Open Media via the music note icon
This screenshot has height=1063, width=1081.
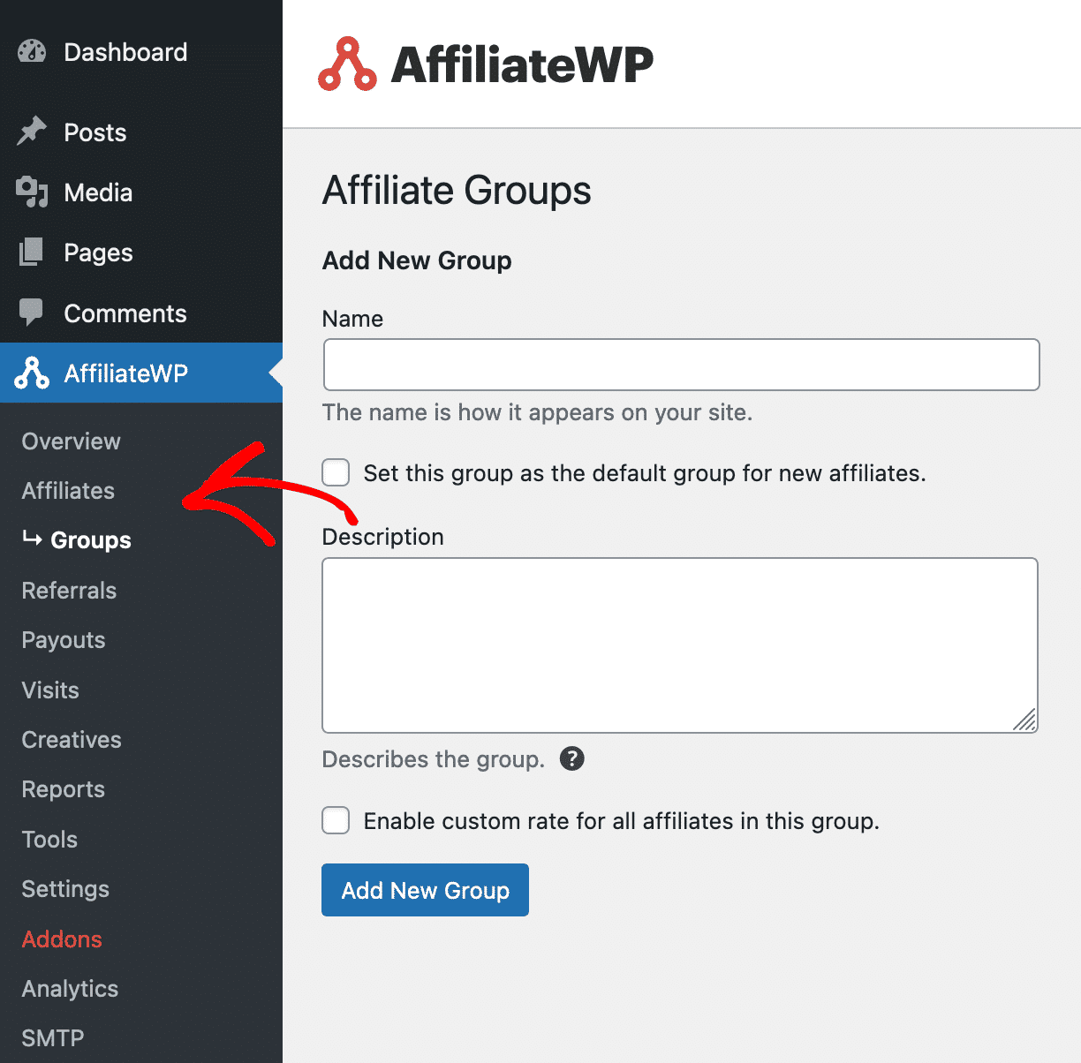[x=31, y=192]
